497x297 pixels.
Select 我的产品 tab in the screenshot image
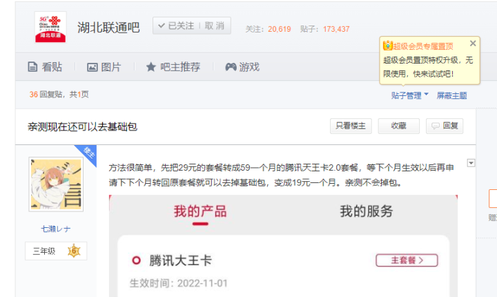click(200, 211)
